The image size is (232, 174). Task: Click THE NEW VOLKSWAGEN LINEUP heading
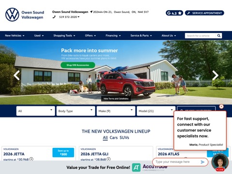tap(116, 131)
